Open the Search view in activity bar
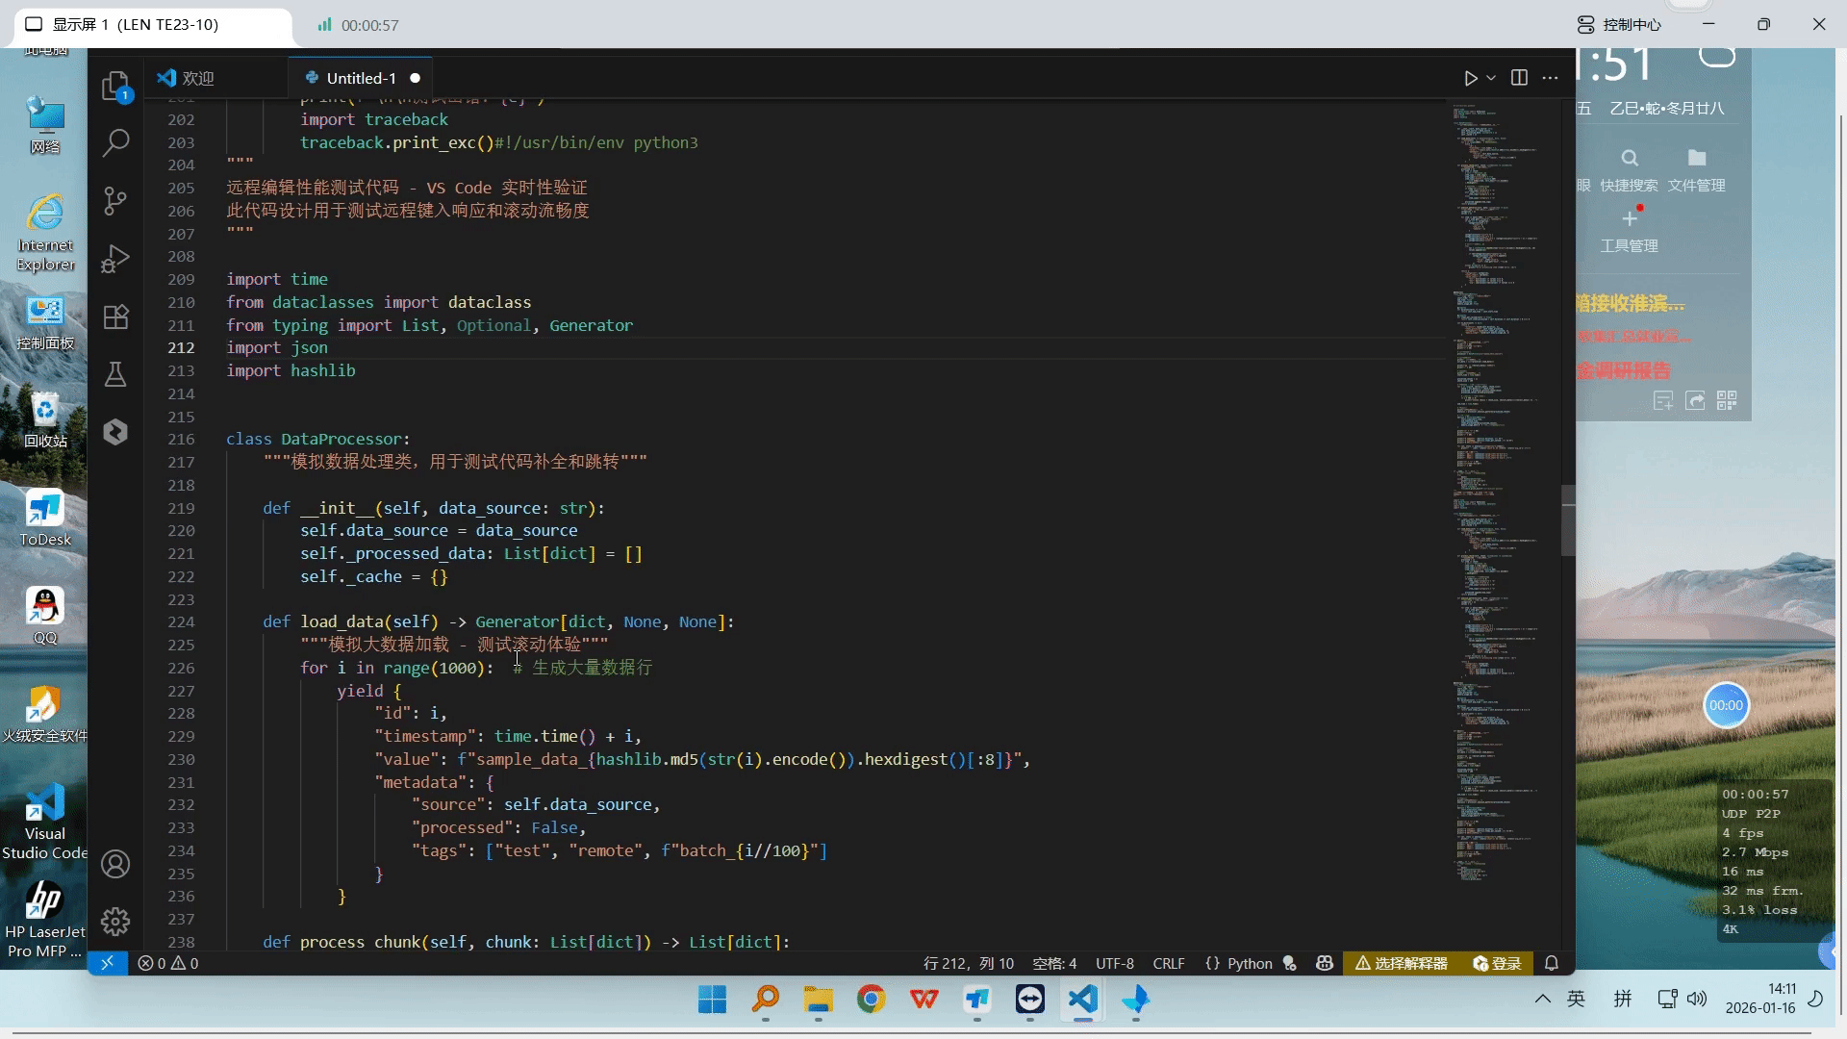 (x=115, y=142)
